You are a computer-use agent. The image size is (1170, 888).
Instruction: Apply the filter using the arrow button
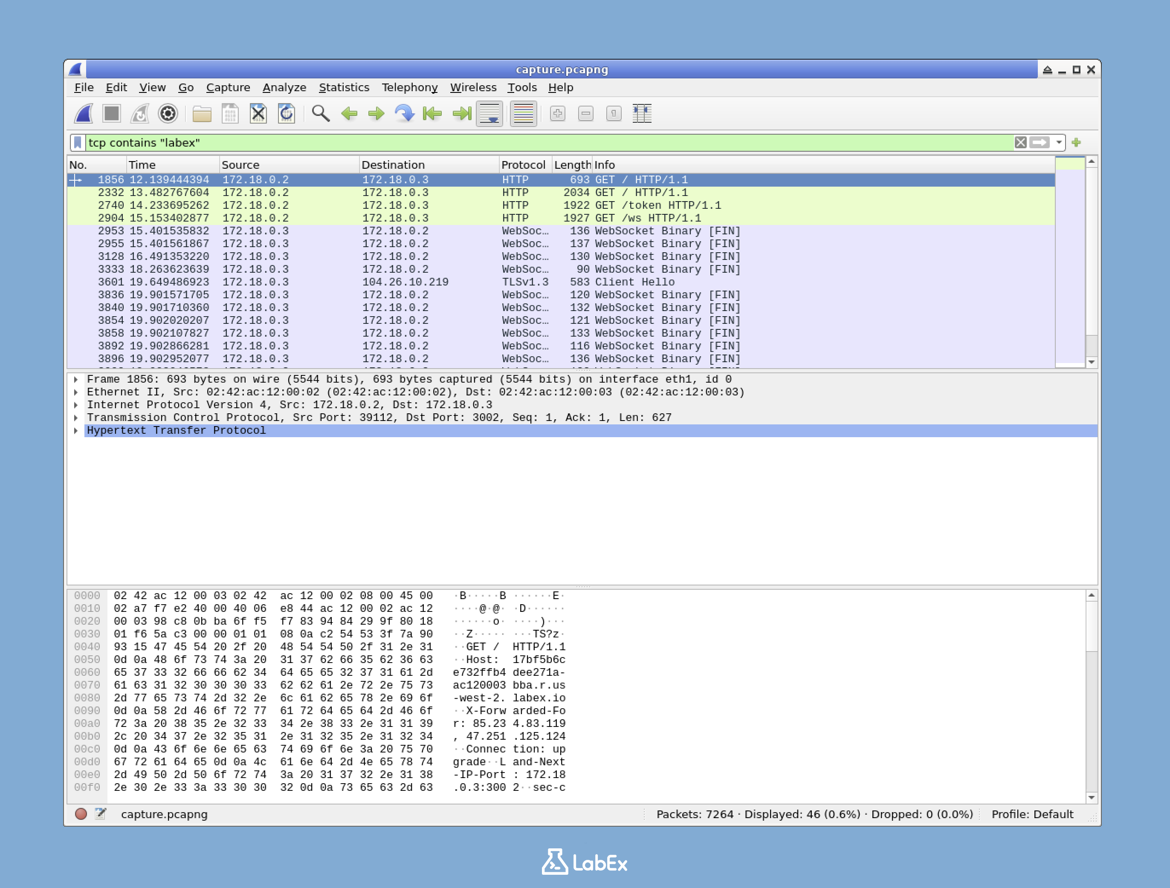(1040, 142)
